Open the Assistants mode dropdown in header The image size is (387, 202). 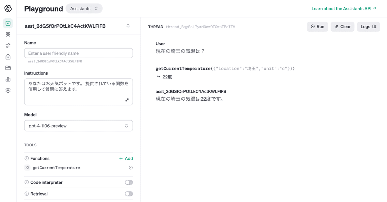84,8
